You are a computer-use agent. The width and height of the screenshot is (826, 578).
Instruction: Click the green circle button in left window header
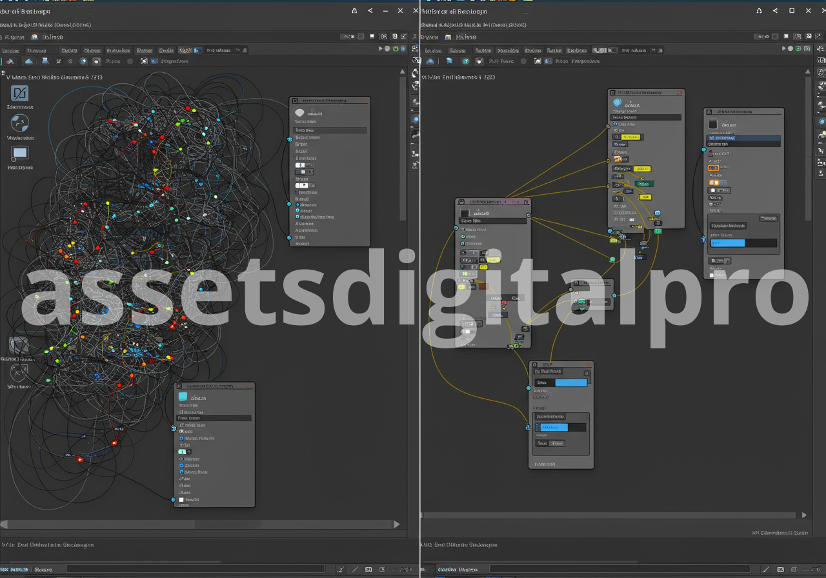pos(396,48)
